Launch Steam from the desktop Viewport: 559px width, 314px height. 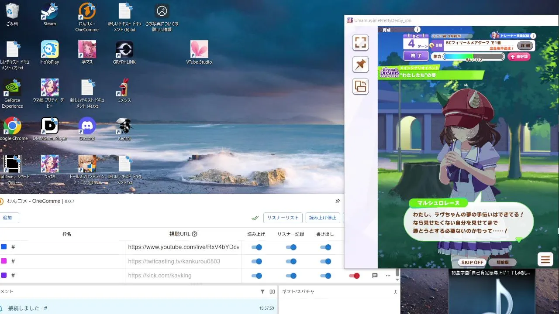49,15
